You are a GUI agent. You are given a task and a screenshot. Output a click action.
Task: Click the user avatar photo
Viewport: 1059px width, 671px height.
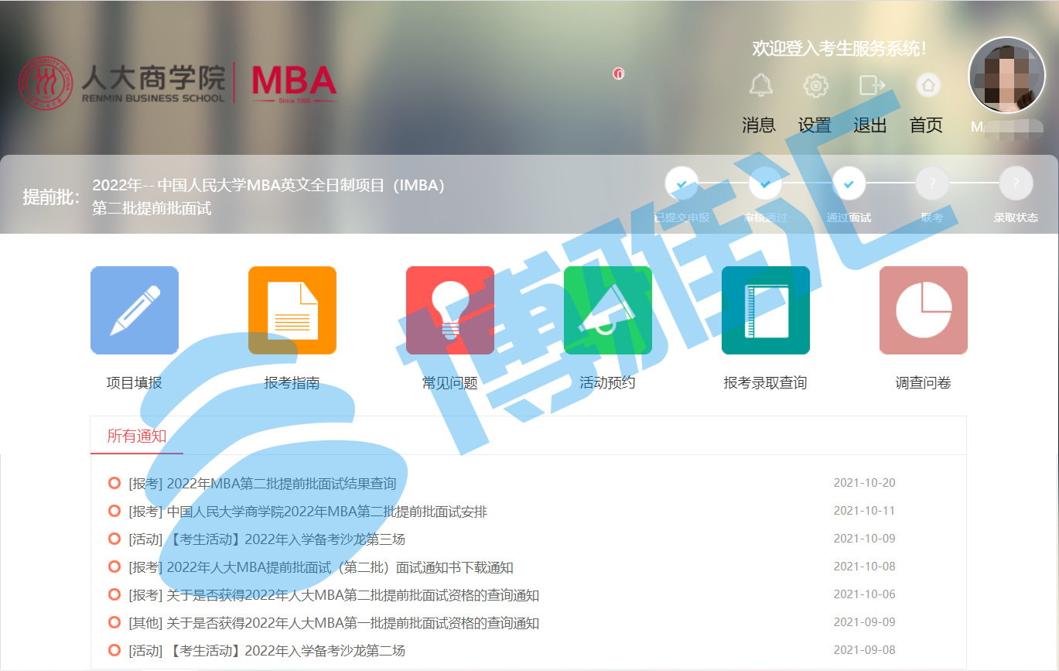[x=1007, y=75]
